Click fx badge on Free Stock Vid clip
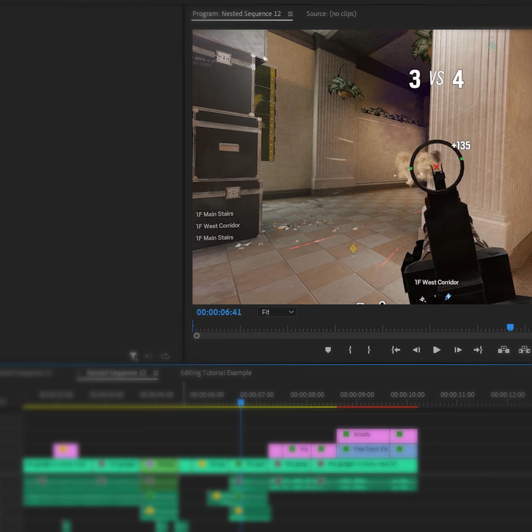This screenshot has height=532, width=532. (x=346, y=449)
